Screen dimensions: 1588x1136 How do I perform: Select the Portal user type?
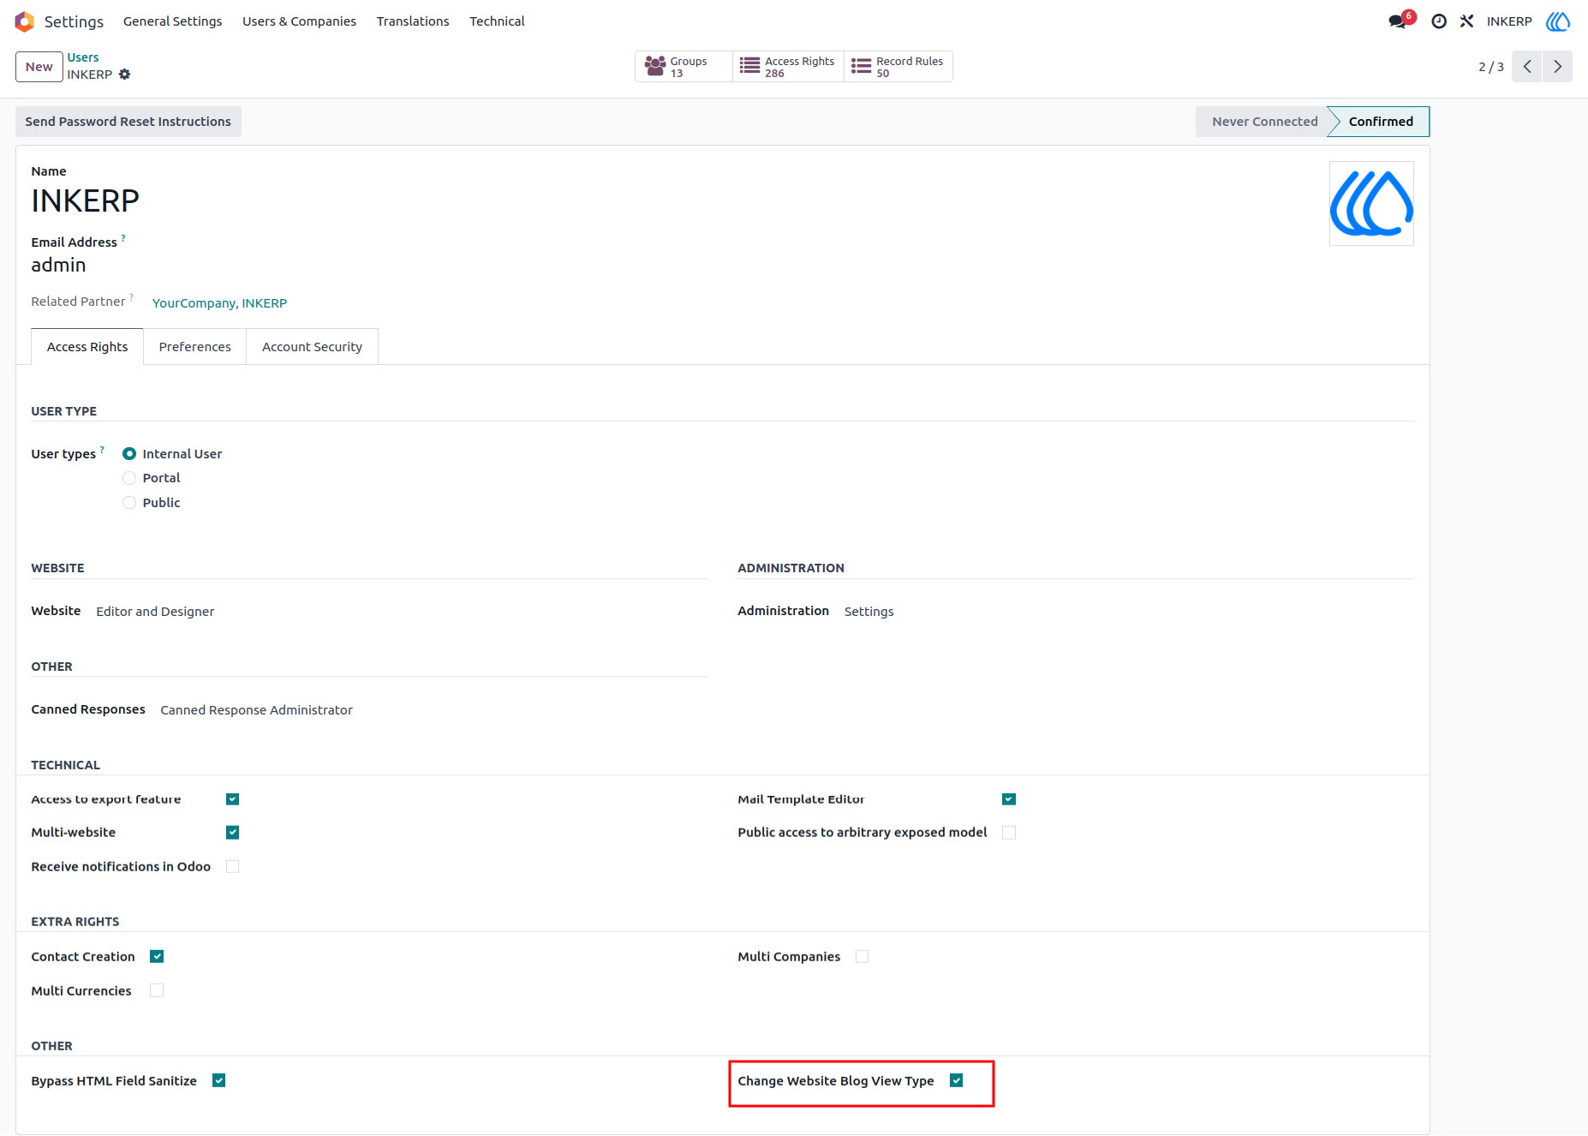[x=129, y=478]
